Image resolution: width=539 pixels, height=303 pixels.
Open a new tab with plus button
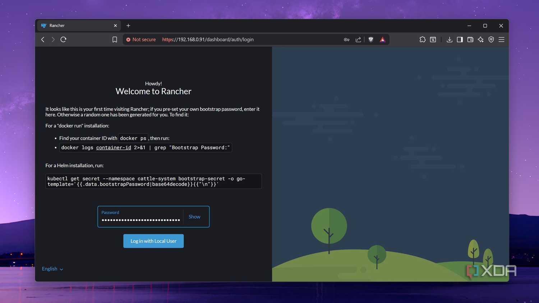click(128, 25)
